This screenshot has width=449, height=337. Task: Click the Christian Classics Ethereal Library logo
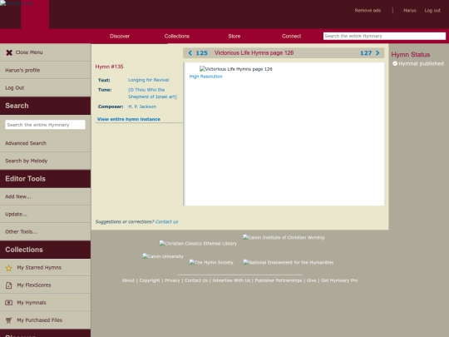coord(198,244)
